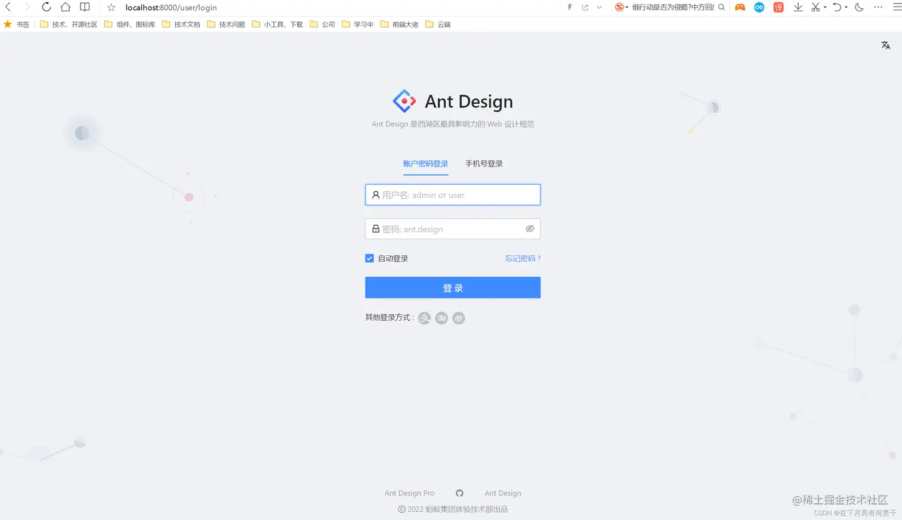
Task: Reload the page with the refresh icon
Action: [x=46, y=7]
